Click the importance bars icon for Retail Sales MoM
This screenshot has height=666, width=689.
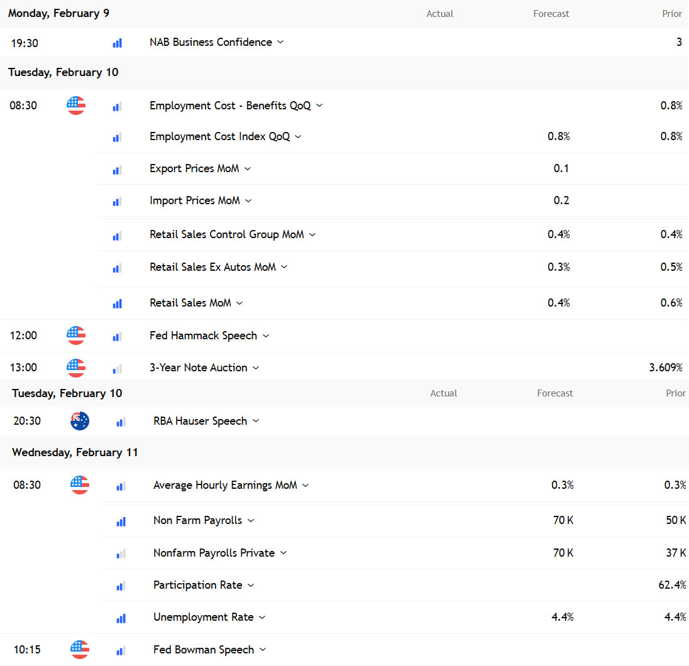(118, 303)
